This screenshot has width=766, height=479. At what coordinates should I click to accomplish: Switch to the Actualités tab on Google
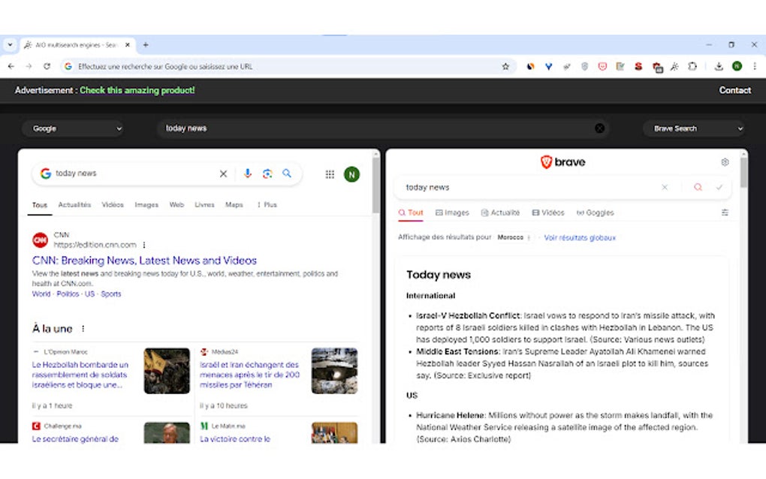(74, 204)
